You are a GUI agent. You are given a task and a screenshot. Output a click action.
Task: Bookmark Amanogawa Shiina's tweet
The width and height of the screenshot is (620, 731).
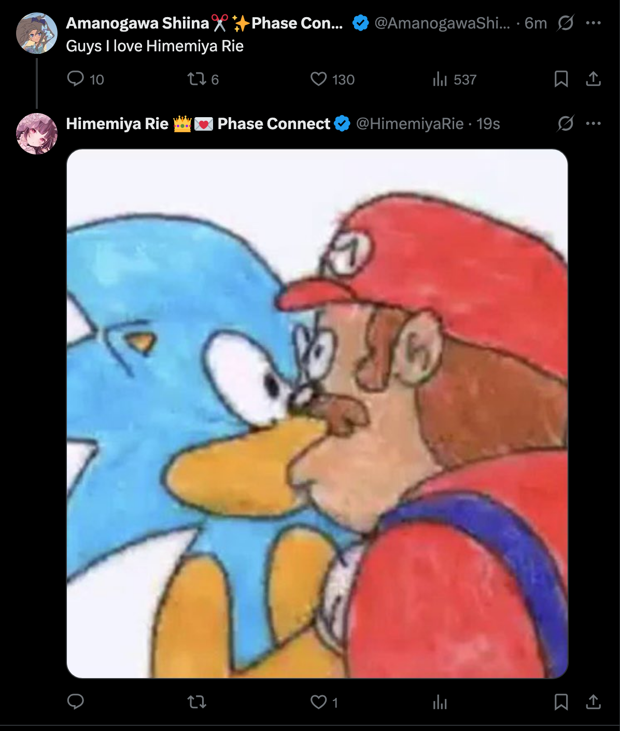(561, 79)
